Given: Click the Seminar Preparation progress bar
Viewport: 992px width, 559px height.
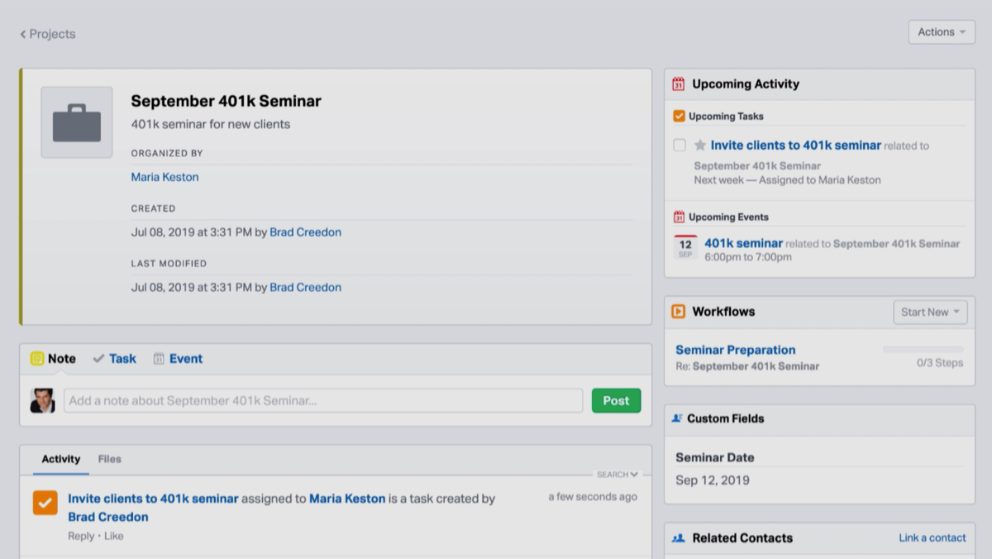Looking at the screenshot, I should pos(923,350).
